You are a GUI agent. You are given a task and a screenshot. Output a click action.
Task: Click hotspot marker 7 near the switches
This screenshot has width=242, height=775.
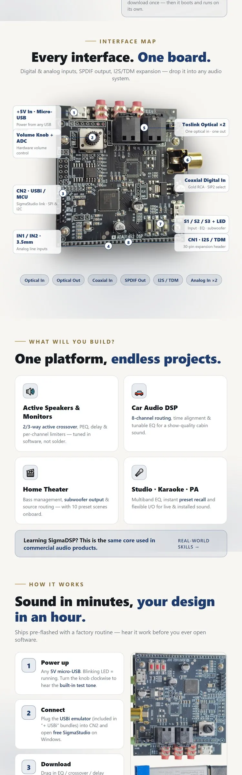click(x=160, y=224)
